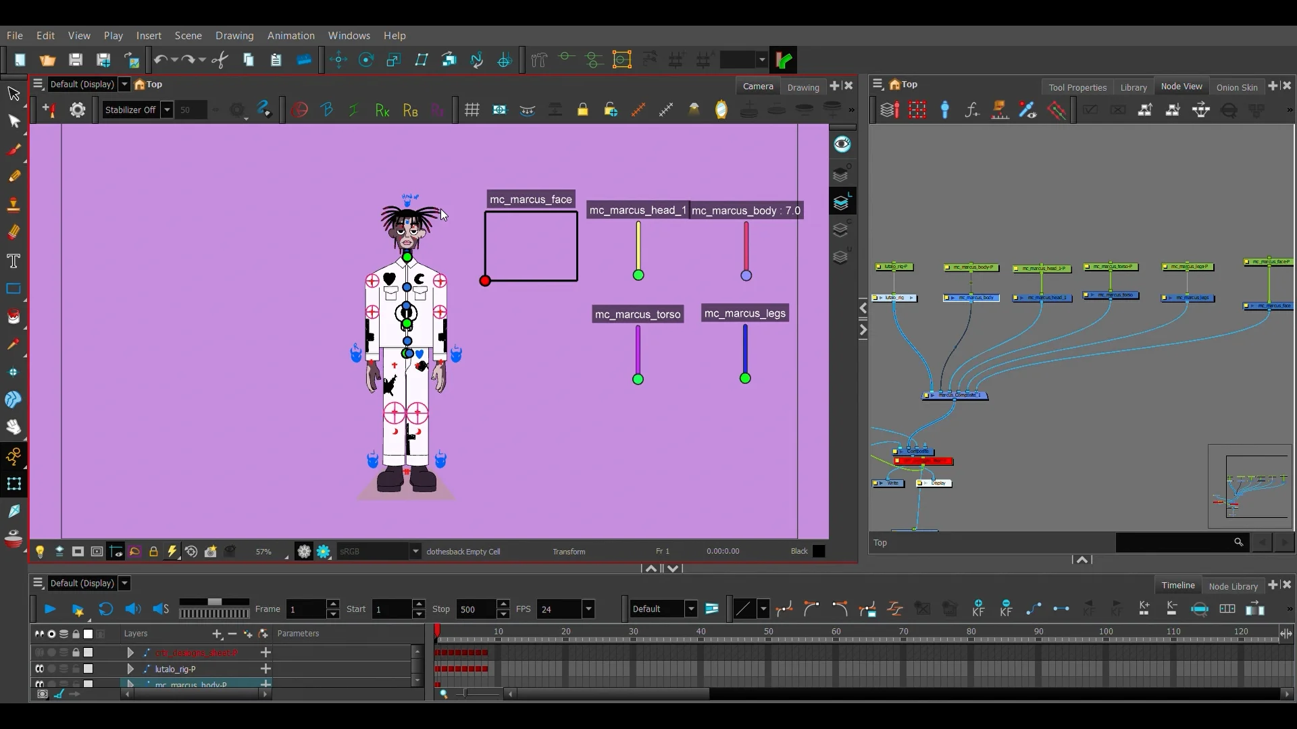Switch to the Node Library tab
Image resolution: width=1297 pixels, height=729 pixels.
(1233, 586)
